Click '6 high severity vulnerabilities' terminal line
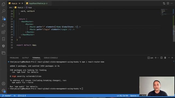This screenshot has width=175, height=98. pyautogui.click(x=25, y=76)
